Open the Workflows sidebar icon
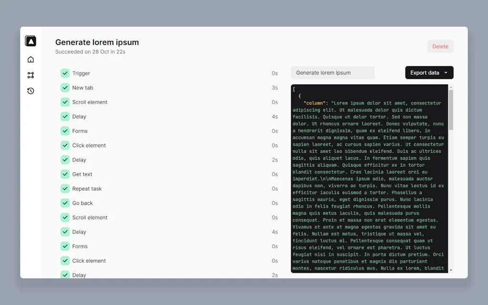The height and width of the screenshot is (305, 488). pyautogui.click(x=30, y=75)
